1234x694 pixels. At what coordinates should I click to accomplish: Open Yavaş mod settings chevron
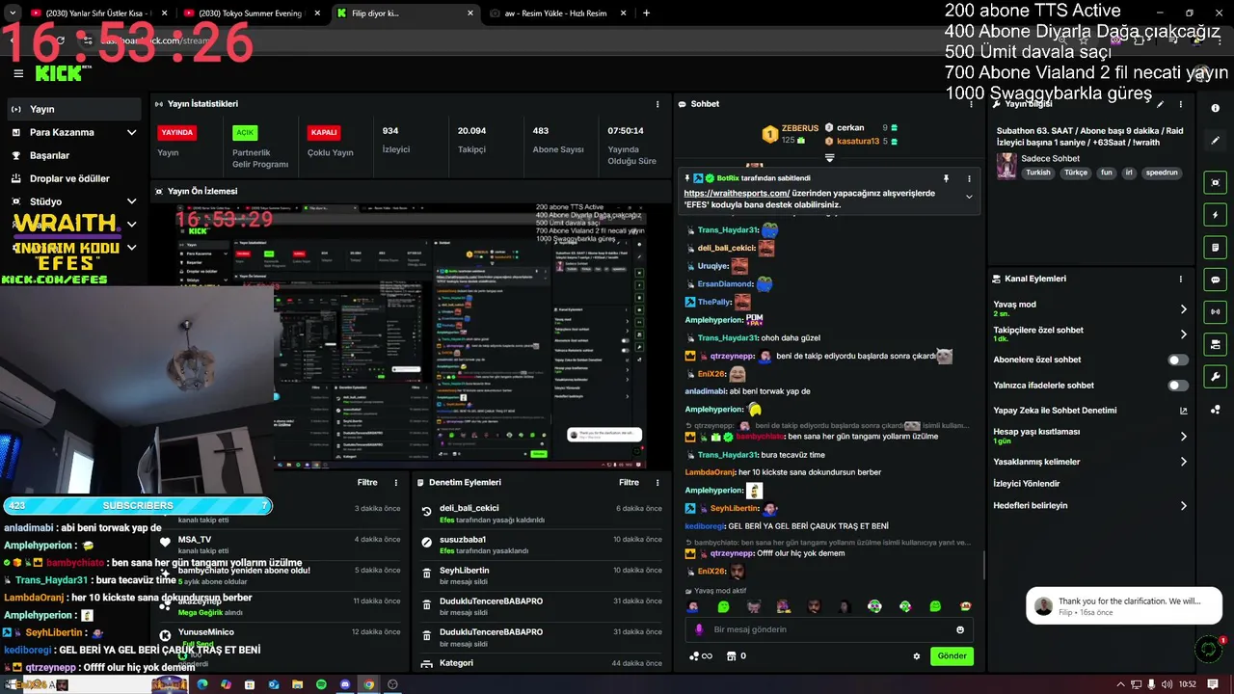click(1184, 308)
